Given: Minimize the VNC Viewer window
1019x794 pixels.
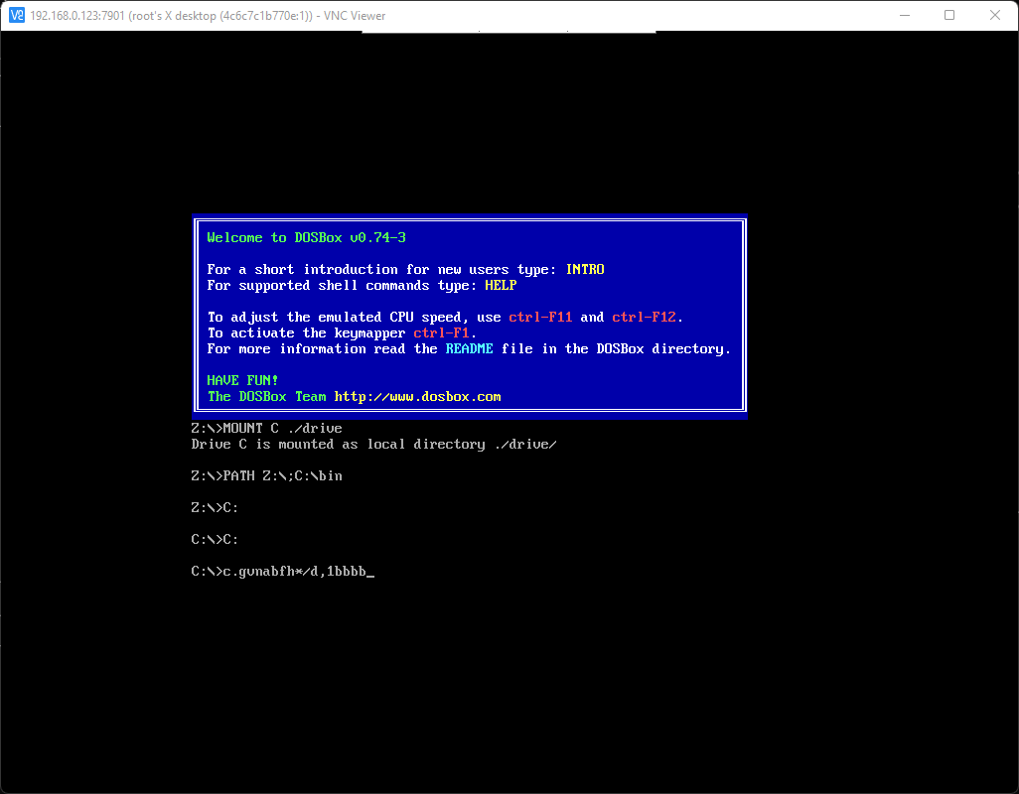Looking at the screenshot, I should click(904, 16).
